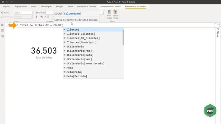Click the Nome field containing Medida

click(x=23, y=13)
